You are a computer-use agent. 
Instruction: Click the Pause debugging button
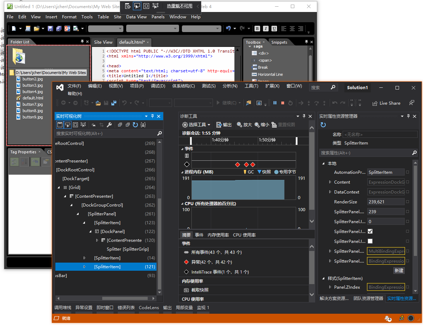pos(275,103)
